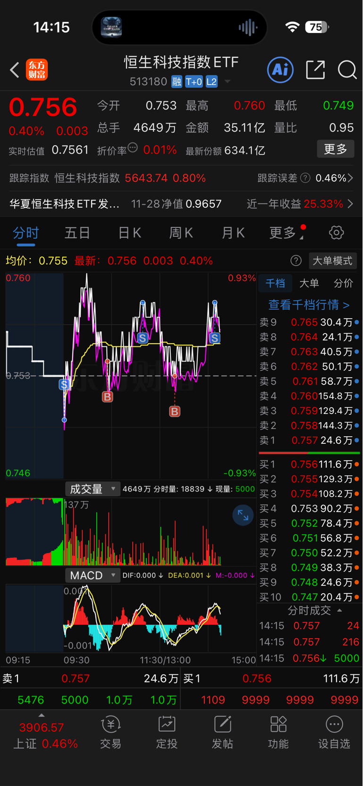Select the 分价 tab
Screen dimensions: 363x786
point(343,283)
